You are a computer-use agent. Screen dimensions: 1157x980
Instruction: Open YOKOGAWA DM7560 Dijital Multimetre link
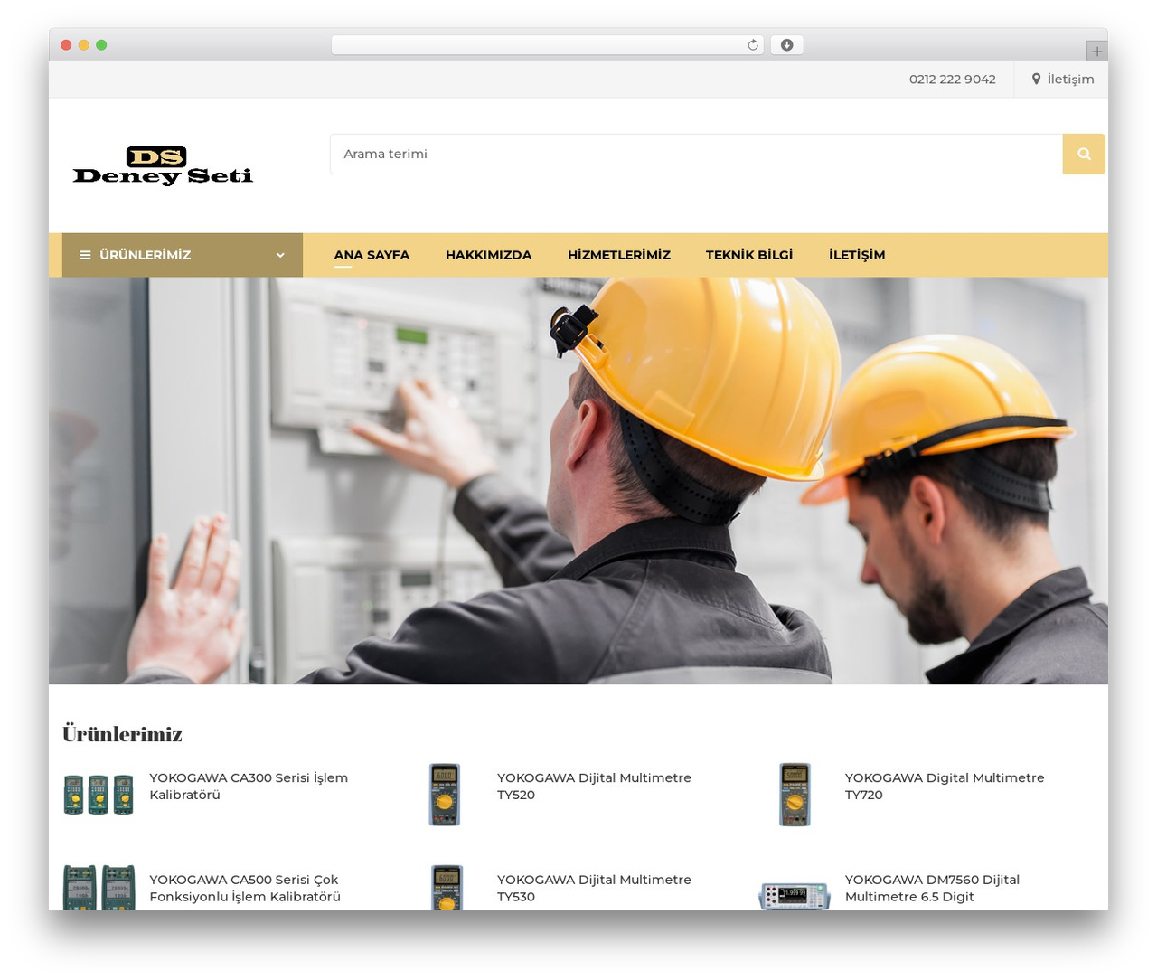[932, 888]
